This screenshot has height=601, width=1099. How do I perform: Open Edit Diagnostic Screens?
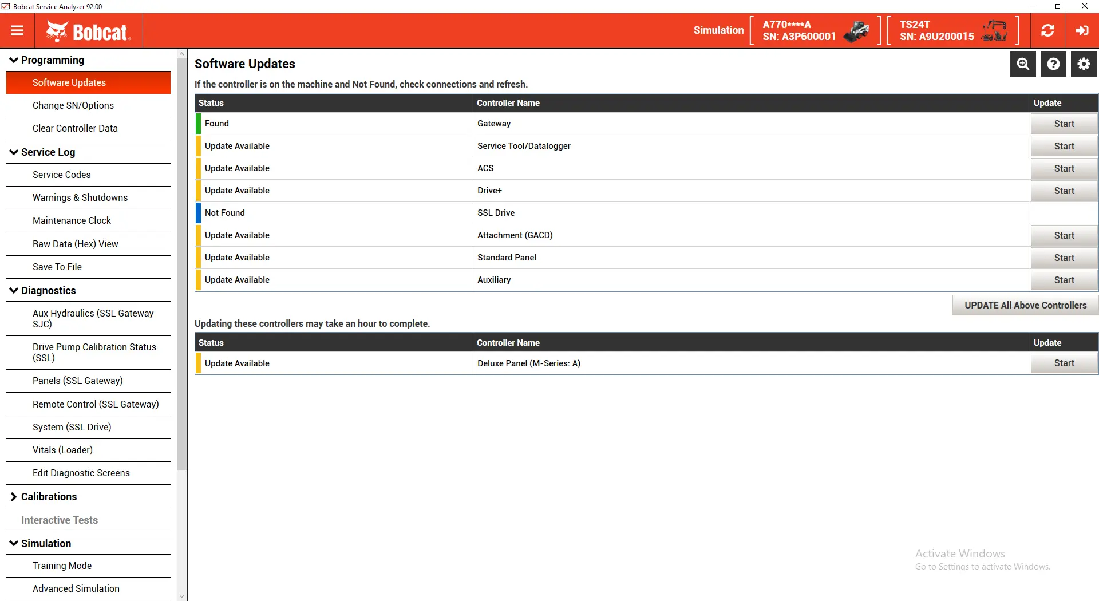[x=88, y=473]
